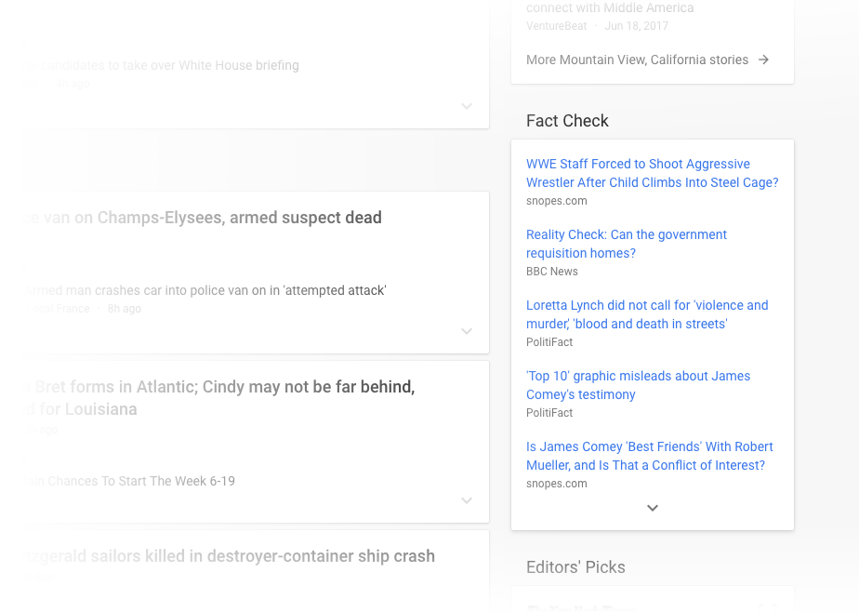Open the James Comey and Robert Mueller article
The image size is (859, 612).
pos(649,456)
